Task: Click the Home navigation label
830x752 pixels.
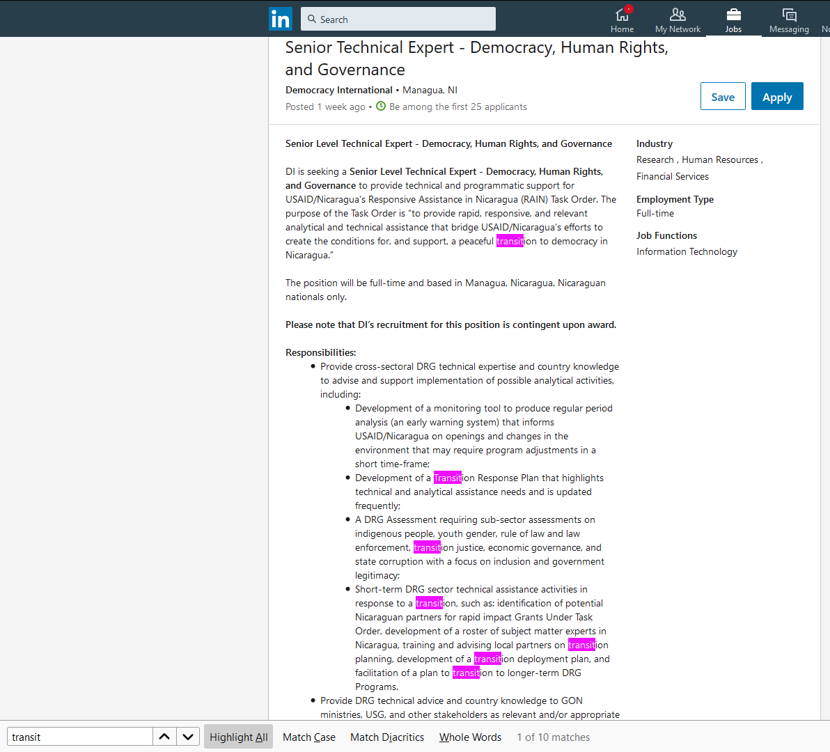Action: point(622,29)
